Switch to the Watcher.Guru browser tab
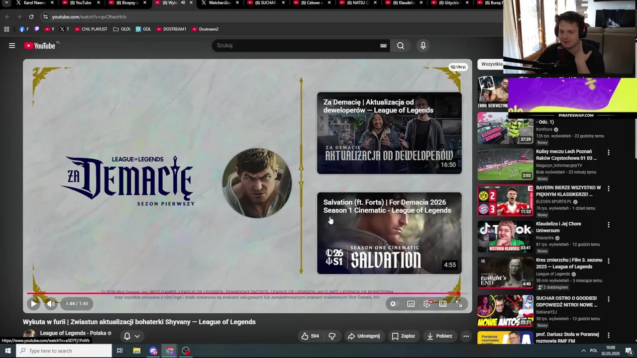The width and height of the screenshot is (637, 358). (x=219, y=3)
